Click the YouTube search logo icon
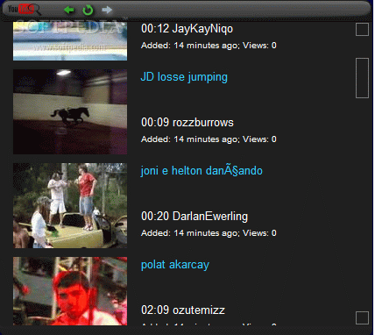Image resolution: width=375 pixels, height=335 pixels. click(x=24, y=10)
